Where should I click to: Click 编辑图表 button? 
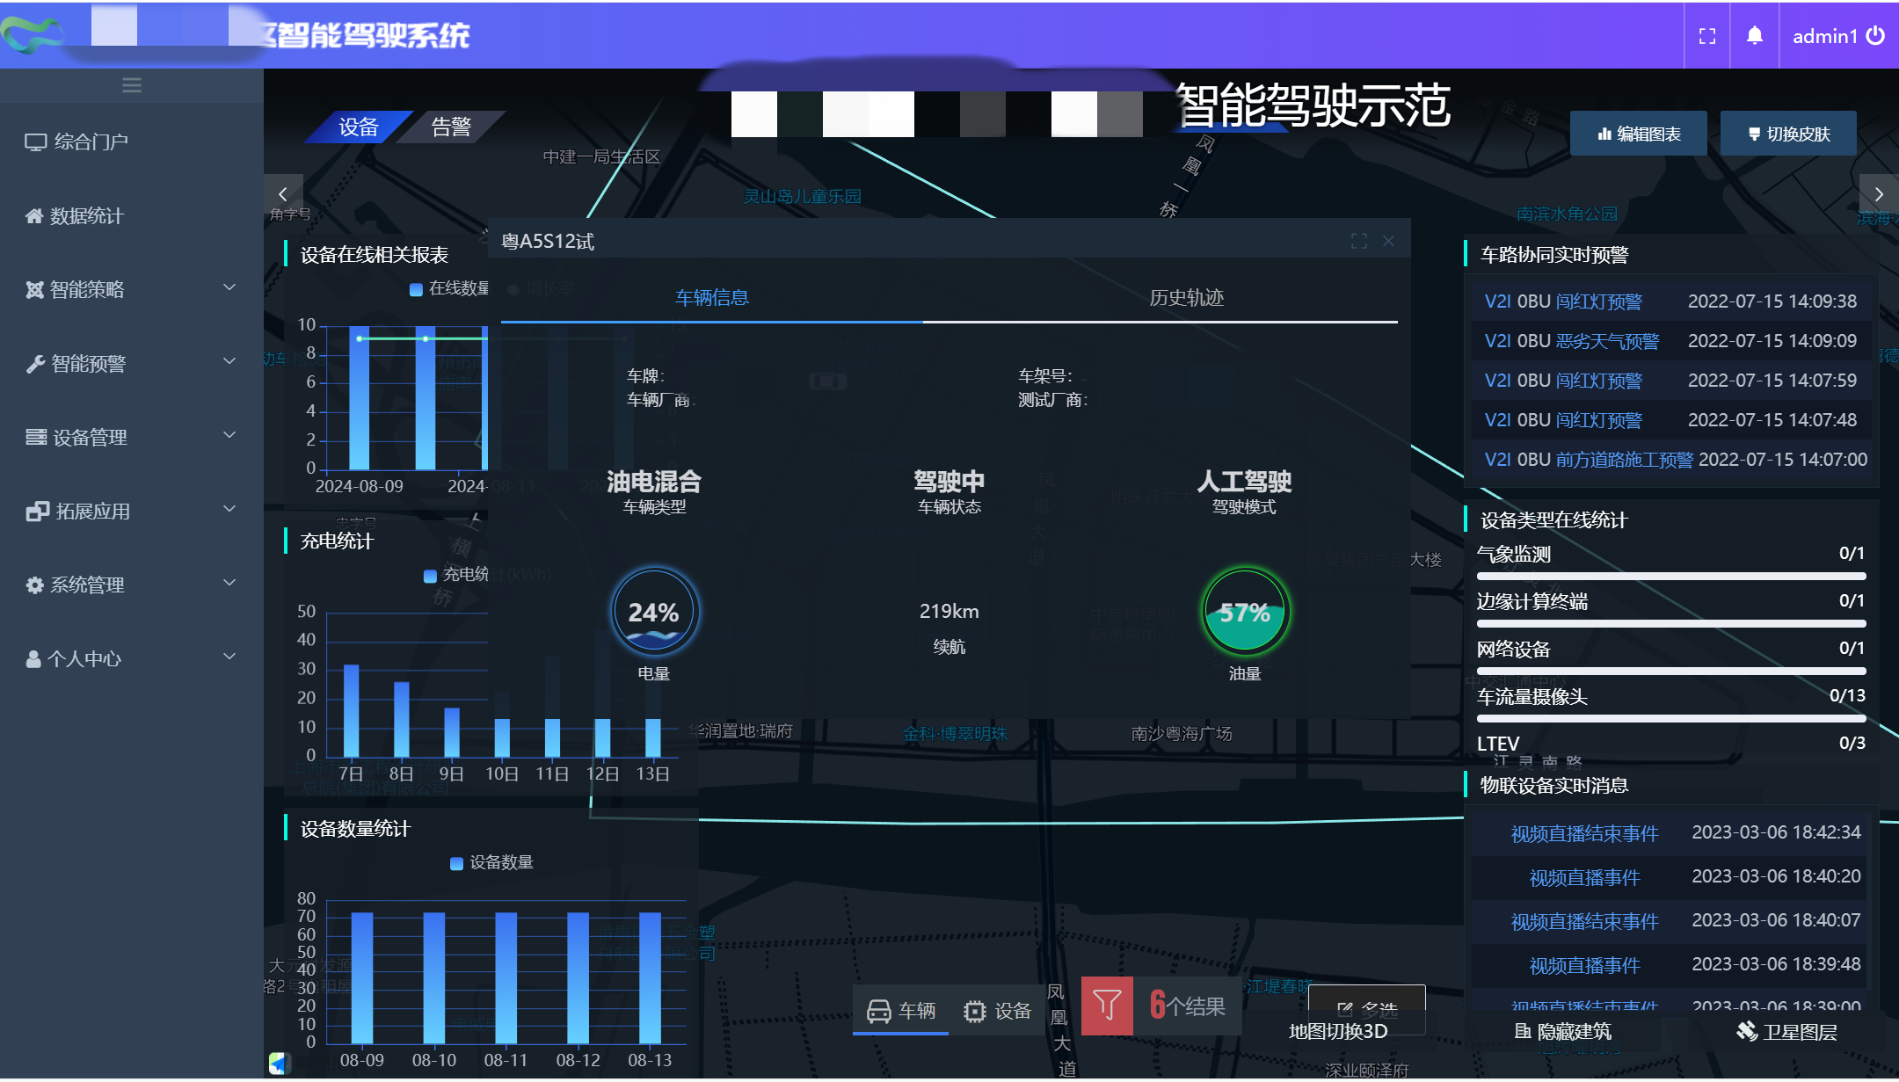pyautogui.click(x=1639, y=134)
